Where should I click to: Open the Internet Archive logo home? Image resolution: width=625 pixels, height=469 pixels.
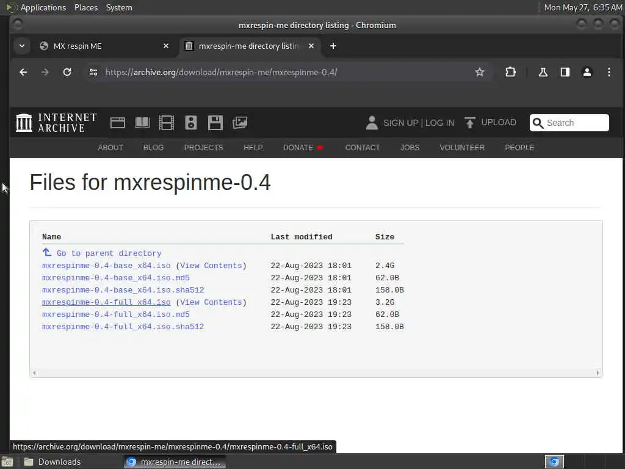(x=56, y=122)
